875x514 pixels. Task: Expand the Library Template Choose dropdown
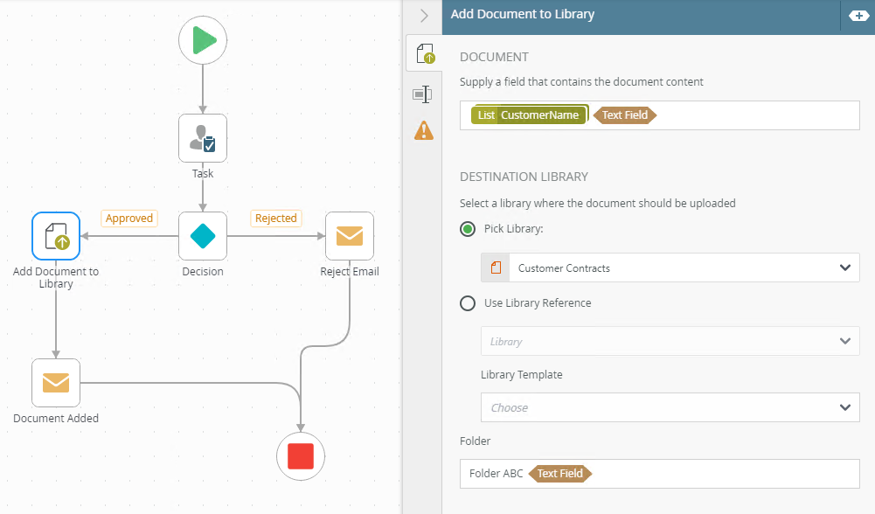(670, 407)
